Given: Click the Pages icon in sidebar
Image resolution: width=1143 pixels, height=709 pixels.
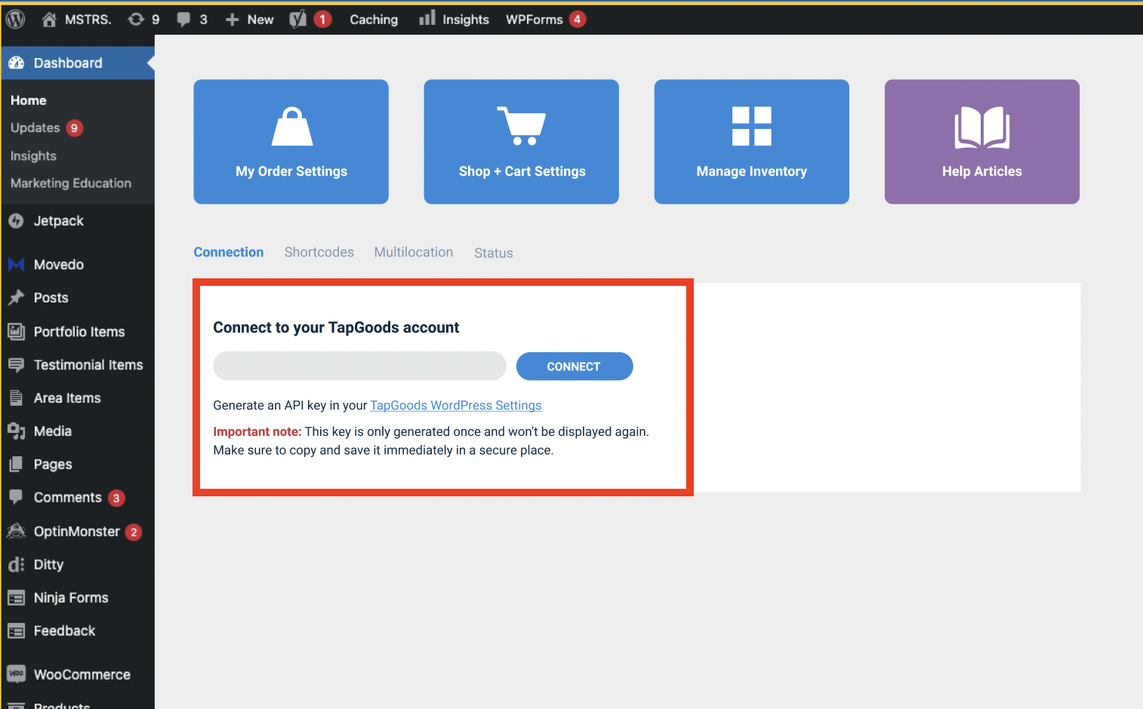Looking at the screenshot, I should click(x=16, y=465).
